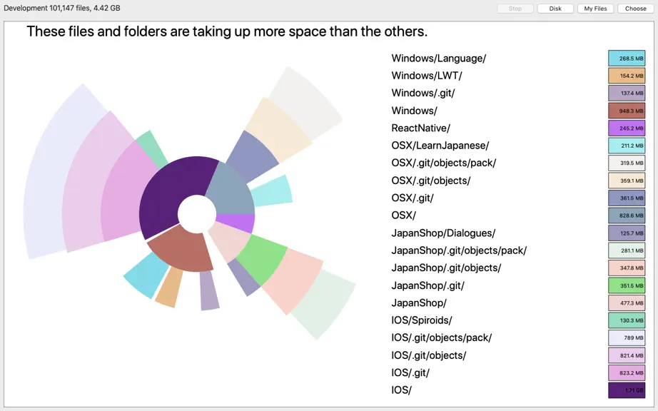Viewport: 658px width, 411px height.
Task: Click the JapanShop/Dialogues/ legend label
Action: pyautogui.click(x=443, y=233)
